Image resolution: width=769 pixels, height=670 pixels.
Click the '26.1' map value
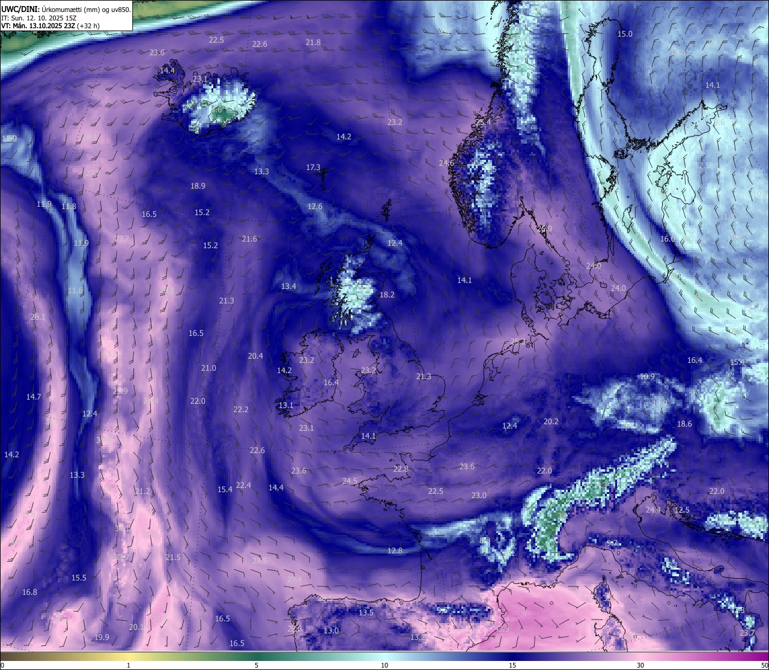38,317
